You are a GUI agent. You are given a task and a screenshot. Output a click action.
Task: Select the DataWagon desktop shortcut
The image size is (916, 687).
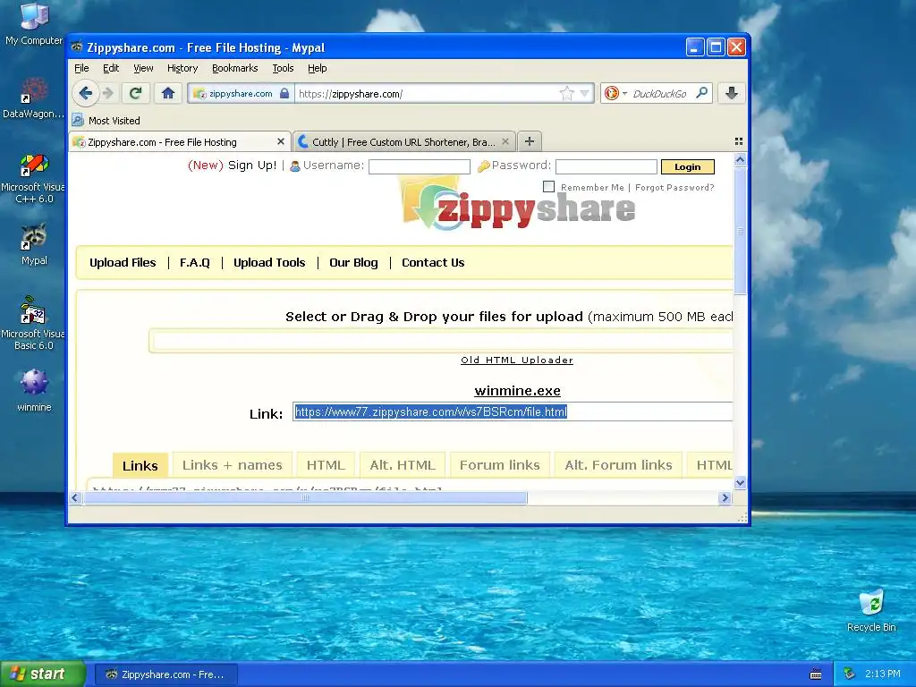[34, 98]
